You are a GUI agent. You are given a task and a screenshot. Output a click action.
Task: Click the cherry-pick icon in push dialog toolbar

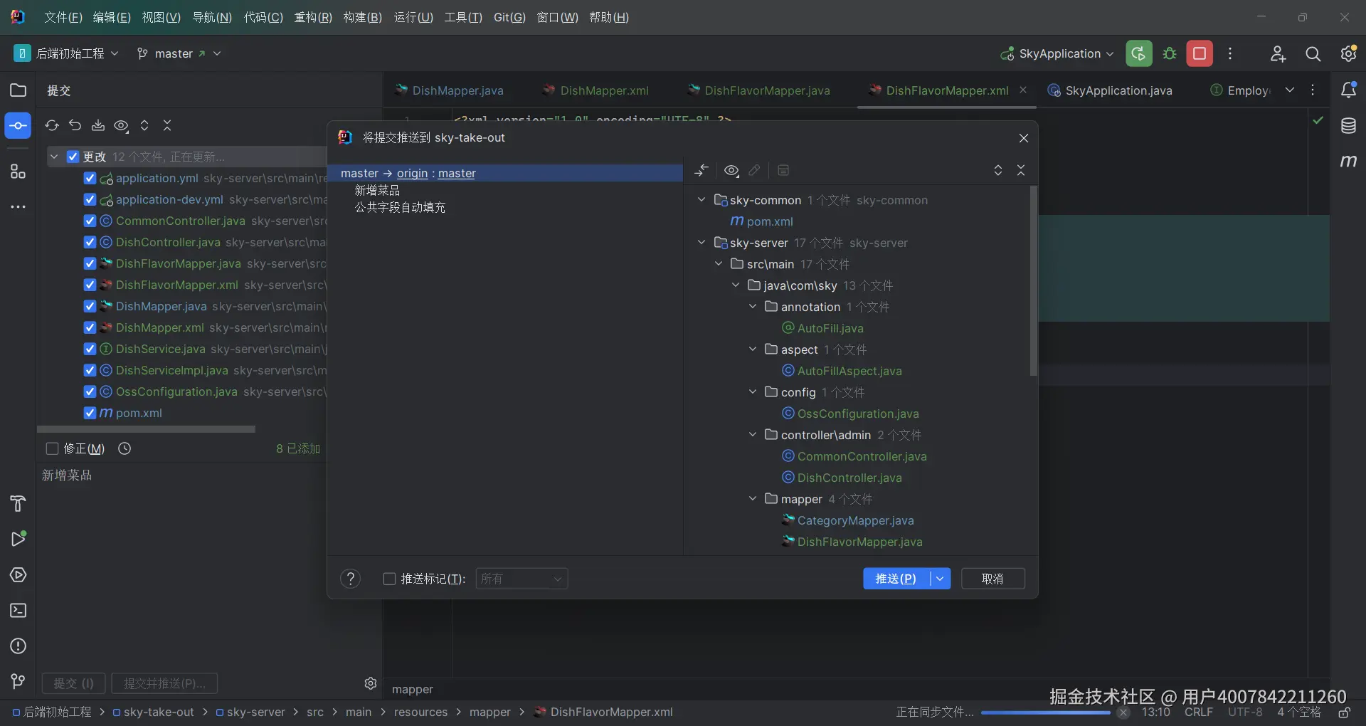point(701,170)
